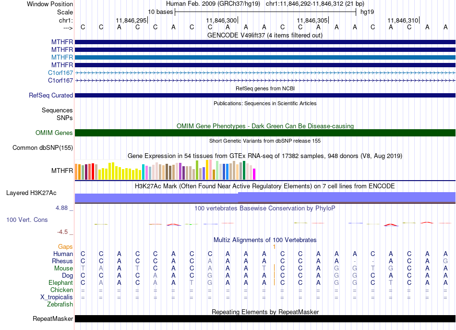
Task: Click the dark green GTEx expression bar
Action: 244,170
